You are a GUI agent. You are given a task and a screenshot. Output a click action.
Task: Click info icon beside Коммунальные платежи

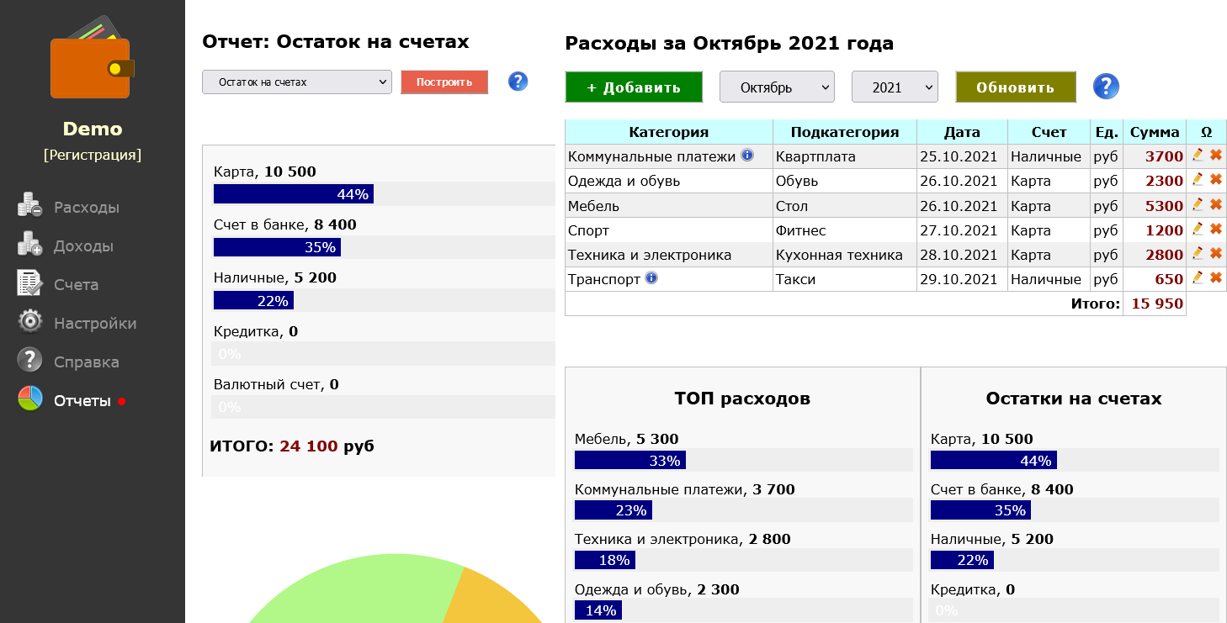tap(747, 156)
